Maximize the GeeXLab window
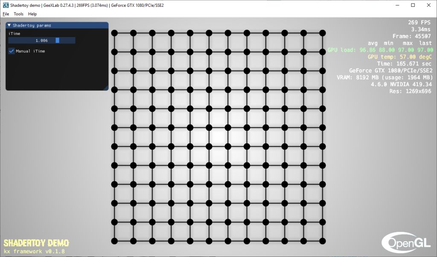 [x=413, y=5]
